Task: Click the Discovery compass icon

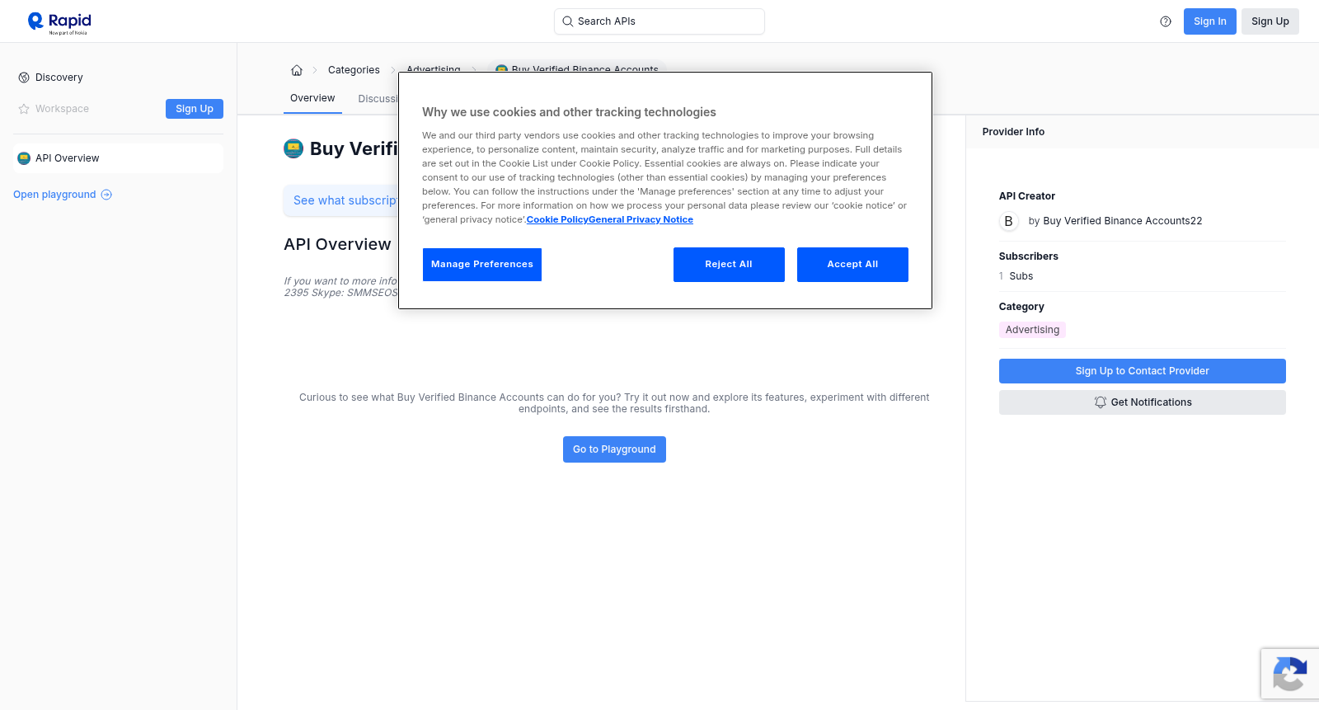Action: click(x=24, y=78)
